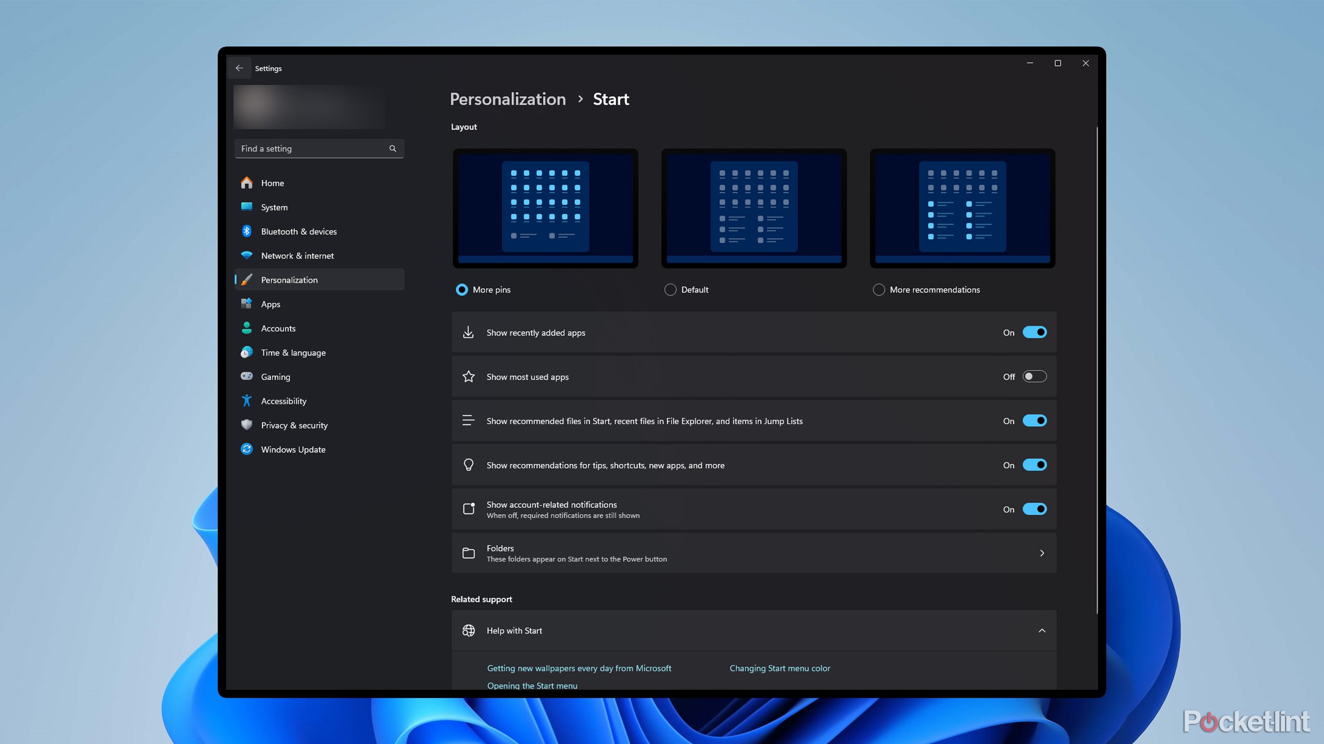Click the Gaming controller icon
1324x744 pixels.
247,376
